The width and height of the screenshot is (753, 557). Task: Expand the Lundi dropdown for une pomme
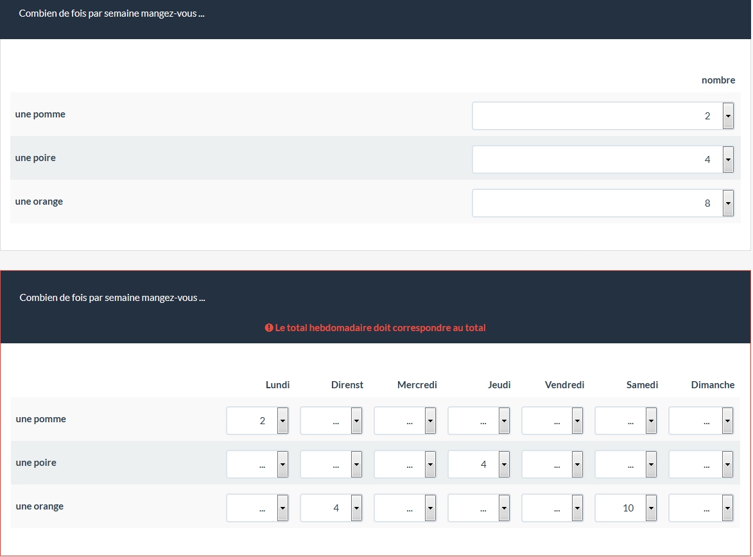[257, 421]
